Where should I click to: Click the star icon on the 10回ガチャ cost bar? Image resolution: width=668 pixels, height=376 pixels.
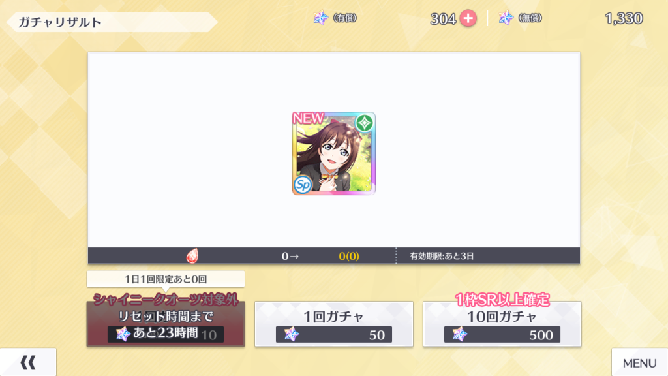point(460,335)
